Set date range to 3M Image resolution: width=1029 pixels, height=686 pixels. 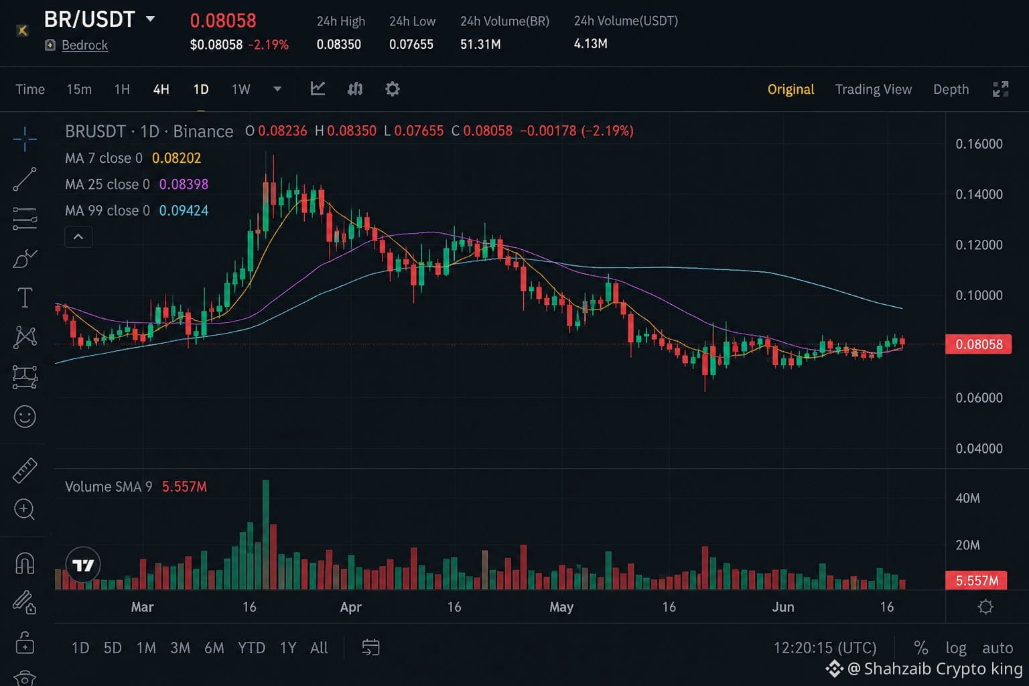click(x=180, y=648)
